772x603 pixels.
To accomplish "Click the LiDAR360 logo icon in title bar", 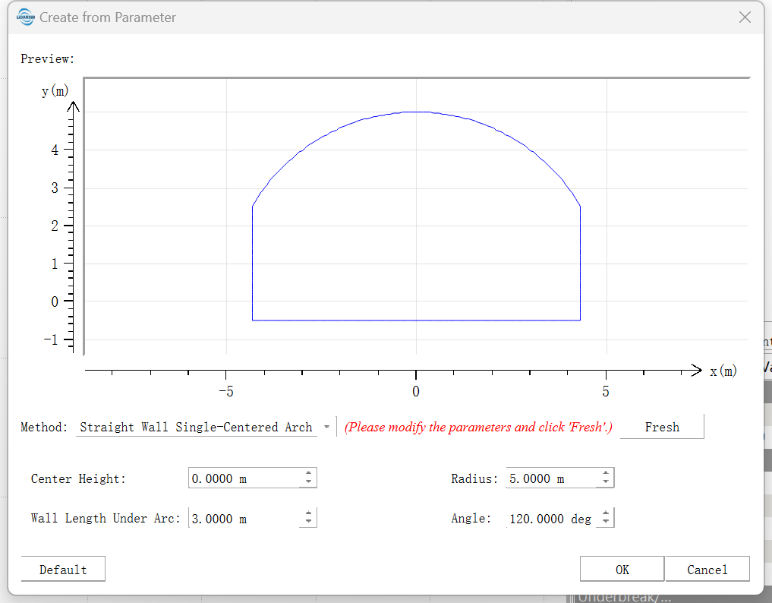I will [x=26, y=17].
